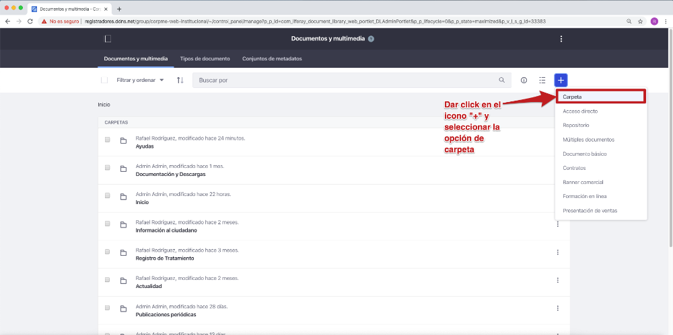Screen dimensions: 673x335
Task: Click the blue plus add button
Action: [x=561, y=80]
